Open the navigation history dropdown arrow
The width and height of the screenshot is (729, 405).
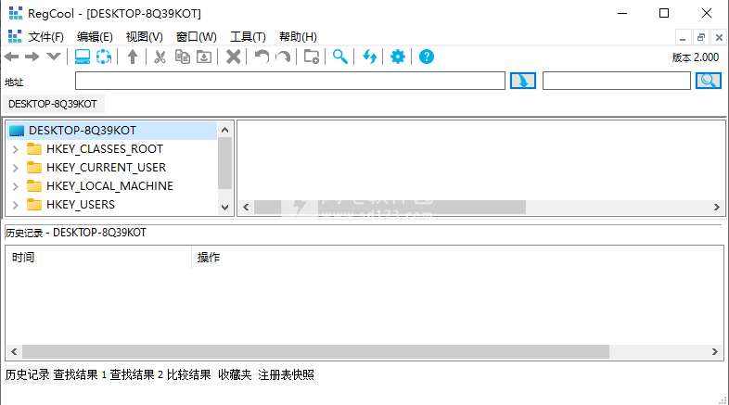[54, 57]
